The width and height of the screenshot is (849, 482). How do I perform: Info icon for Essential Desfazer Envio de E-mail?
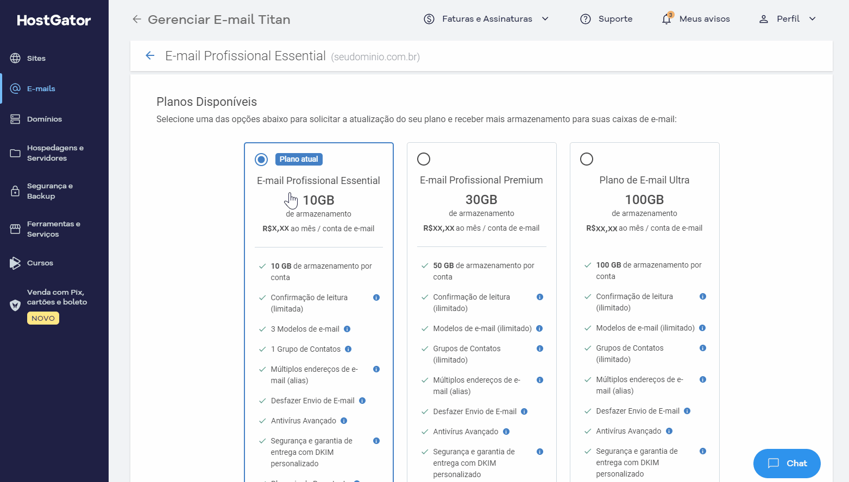tap(362, 401)
